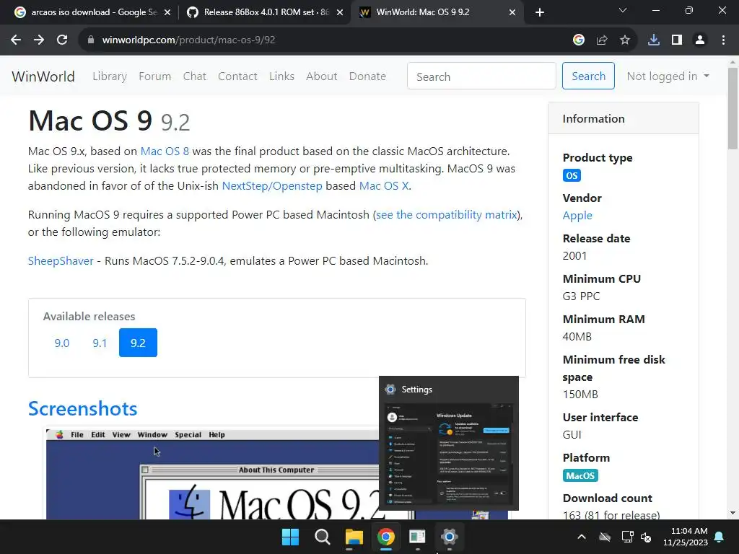The height and width of the screenshot is (554, 739).
Task: Share this page
Action: [x=602, y=40]
